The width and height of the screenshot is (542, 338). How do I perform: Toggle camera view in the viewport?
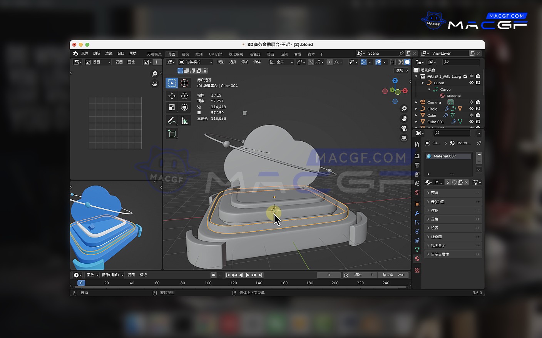(x=404, y=128)
